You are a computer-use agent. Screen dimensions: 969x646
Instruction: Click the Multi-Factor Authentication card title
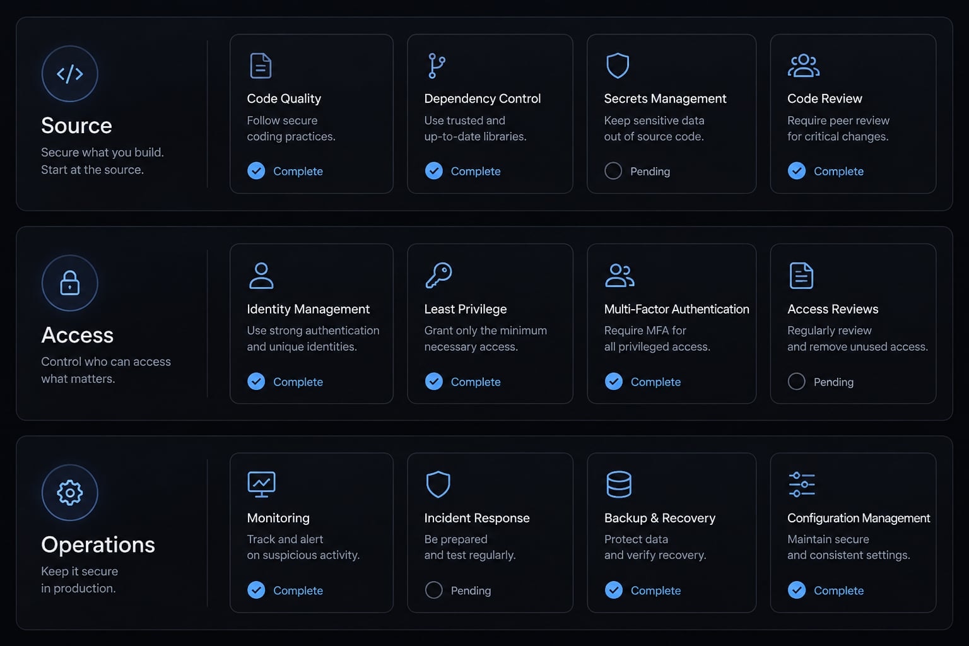click(x=676, y=309)
